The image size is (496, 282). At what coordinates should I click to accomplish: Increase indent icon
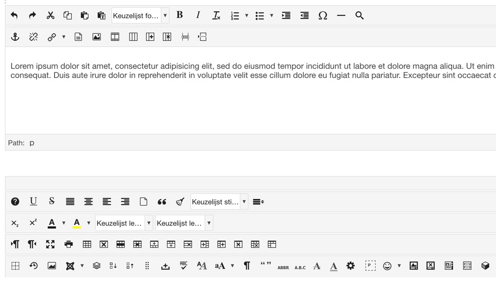pyautogui.click(x=286, y=15)
